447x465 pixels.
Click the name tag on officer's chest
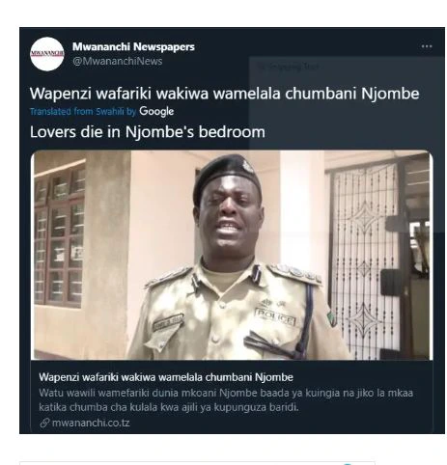[168, 322]
